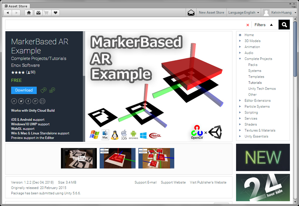Screen dimensions: 299x206
Task: Expand the Particle Systems category
Action: tap(240, 106)
